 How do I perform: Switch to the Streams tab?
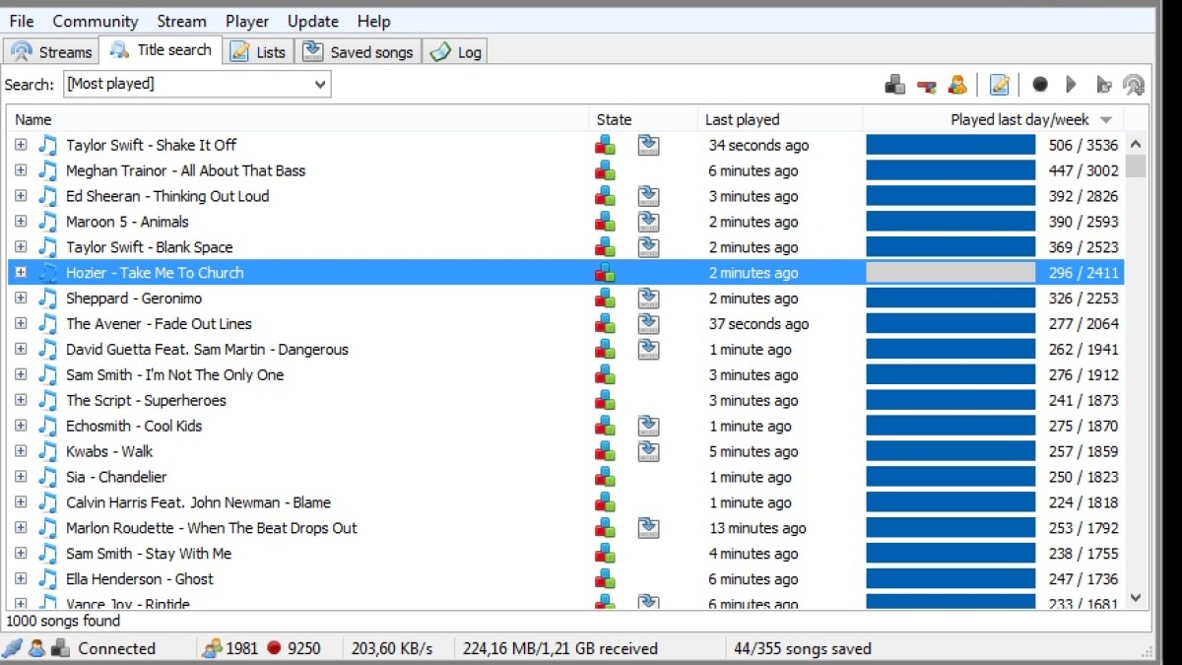pos(51,52)
